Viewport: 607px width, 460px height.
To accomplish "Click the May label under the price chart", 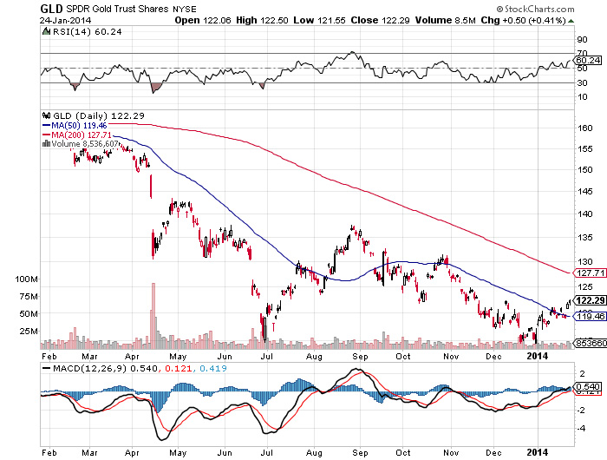I will point(178,357).
